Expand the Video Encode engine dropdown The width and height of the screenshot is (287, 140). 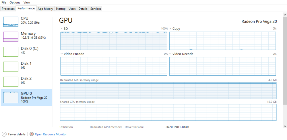point(62,54)
